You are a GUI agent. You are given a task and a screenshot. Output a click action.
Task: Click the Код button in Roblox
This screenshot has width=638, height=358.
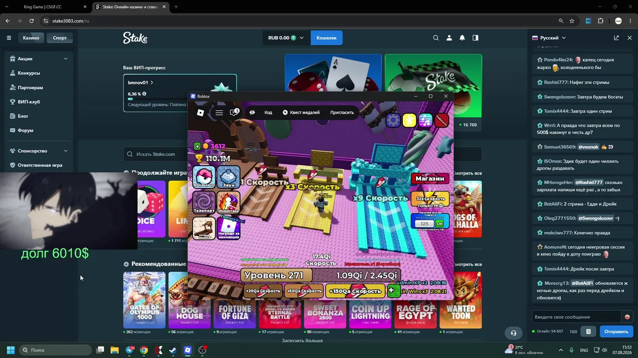[268, 112]
